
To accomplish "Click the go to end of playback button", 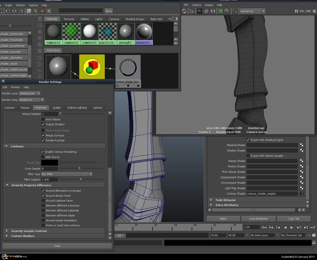I will tap(312, 227).
